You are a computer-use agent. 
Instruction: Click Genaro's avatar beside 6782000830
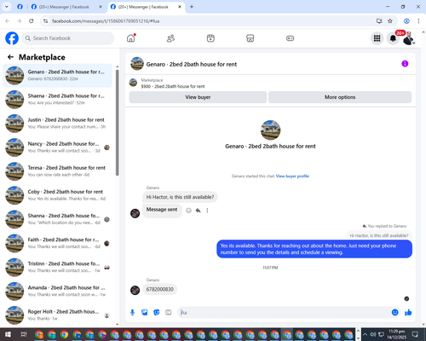pos(135,290)
